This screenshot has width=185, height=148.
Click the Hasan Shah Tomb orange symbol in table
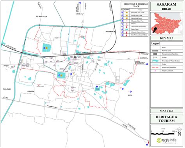tap(126, 15)
